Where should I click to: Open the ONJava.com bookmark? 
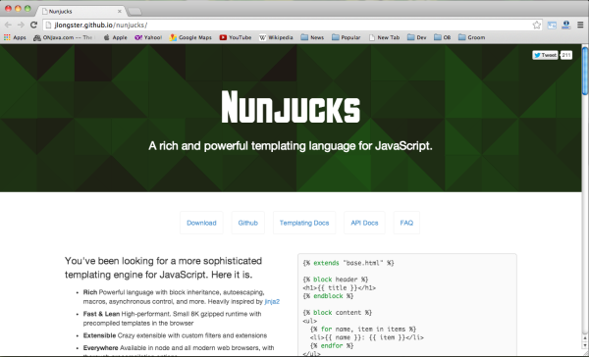point(63,37)
